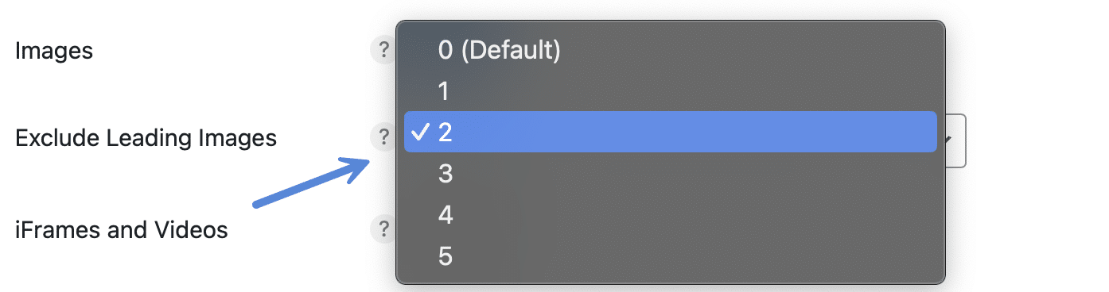Set excluded leading images to 3
The height and width of the screenshot is (292, 1109).
pyautogui.click(x=671, y=173)
